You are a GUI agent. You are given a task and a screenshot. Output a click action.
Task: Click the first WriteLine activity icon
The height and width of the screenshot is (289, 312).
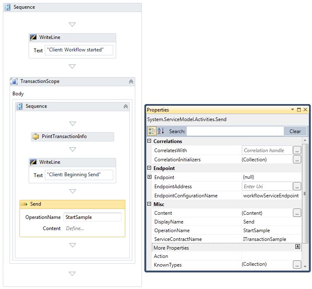coord(33,37)
